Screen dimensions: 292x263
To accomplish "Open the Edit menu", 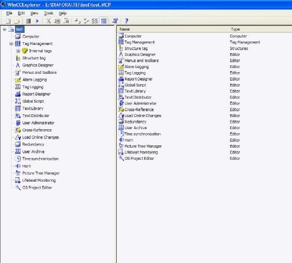I will click(21, 13).
